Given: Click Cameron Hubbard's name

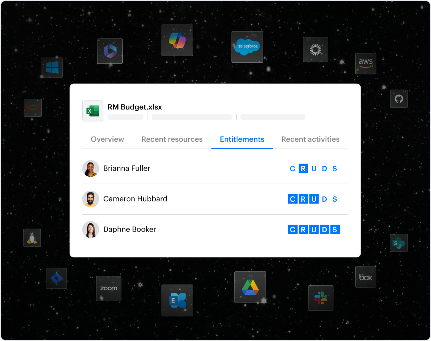Looking at the screenshot, I should point(135,199).
